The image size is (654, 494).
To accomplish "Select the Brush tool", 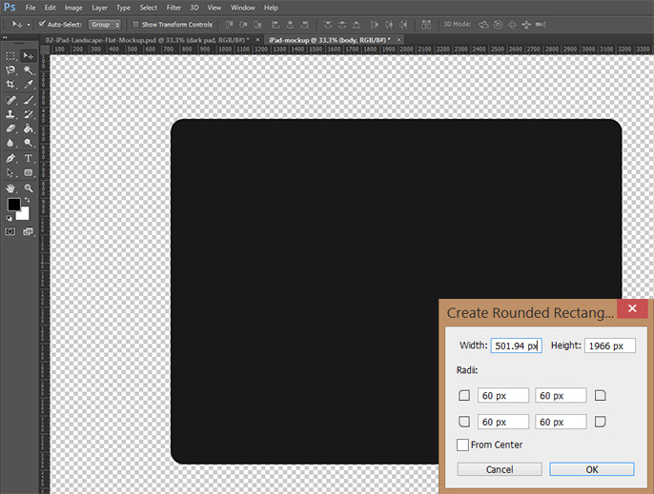I will click(29, 100).
